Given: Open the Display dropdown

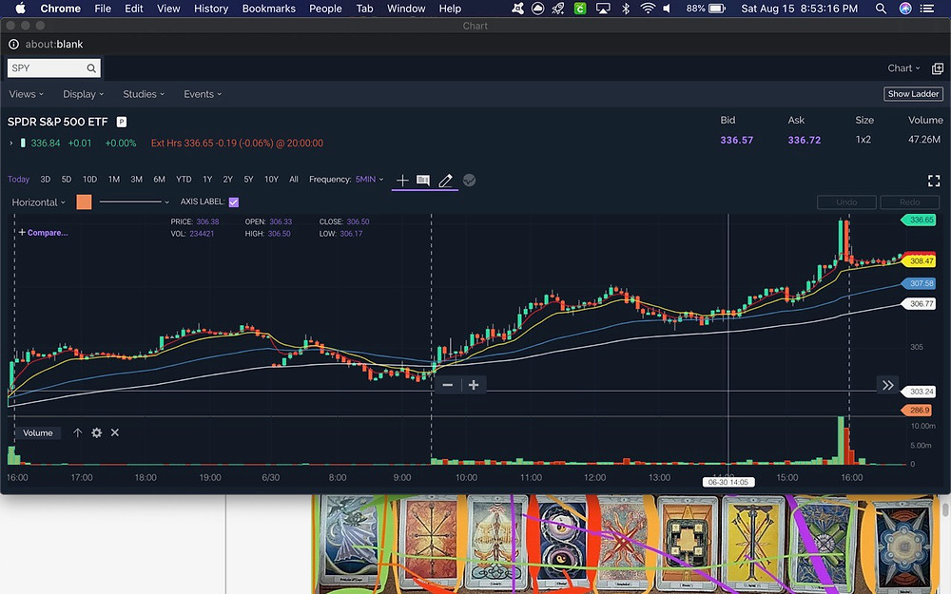Looking at the screenshot, I should [83, 94].
